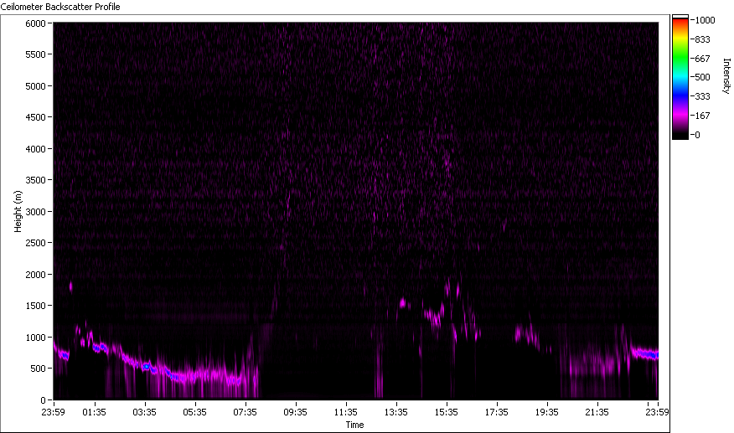734x433 pixels.
Task: Click the 3500 height axis tick label
Action: pyautogui.click(x=35, y=180)
